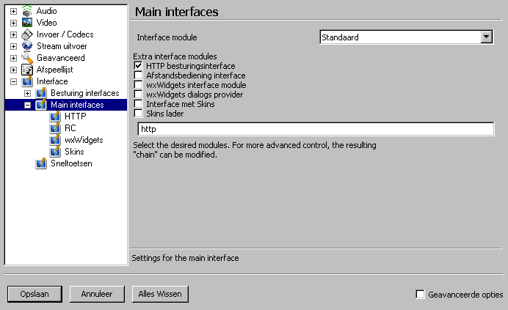Select the Invoer / Codecs icon
The width and height of the screenshot is (508, 310).
point(27,34)
